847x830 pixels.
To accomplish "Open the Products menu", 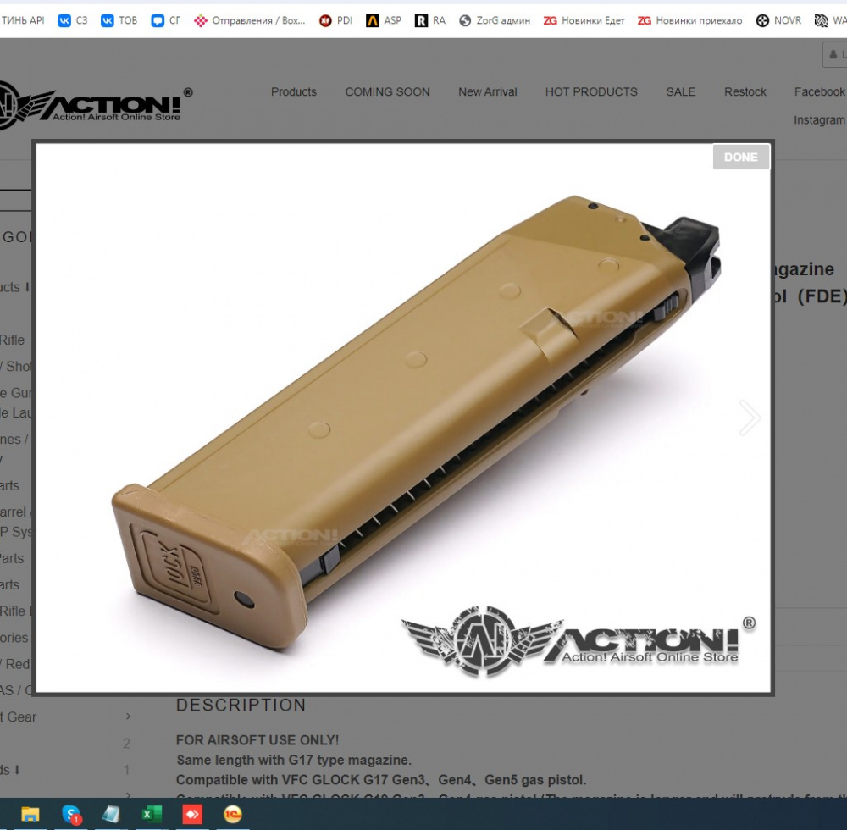I will click(x=293, y=91).
